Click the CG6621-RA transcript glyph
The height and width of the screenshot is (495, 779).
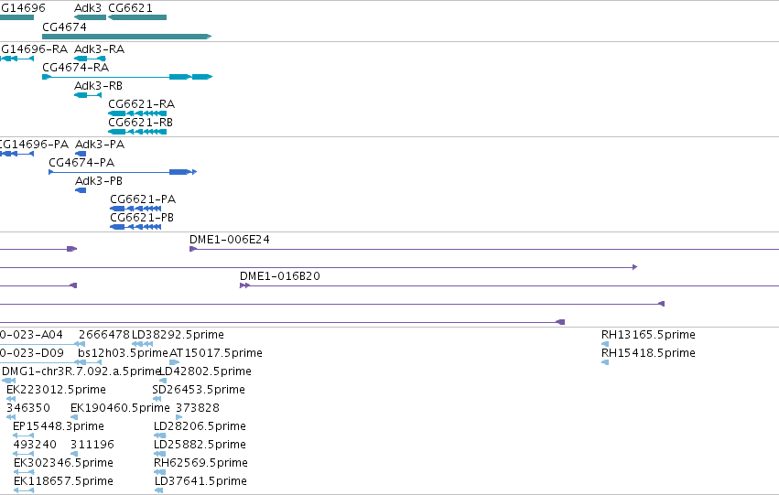pos(137,113)
